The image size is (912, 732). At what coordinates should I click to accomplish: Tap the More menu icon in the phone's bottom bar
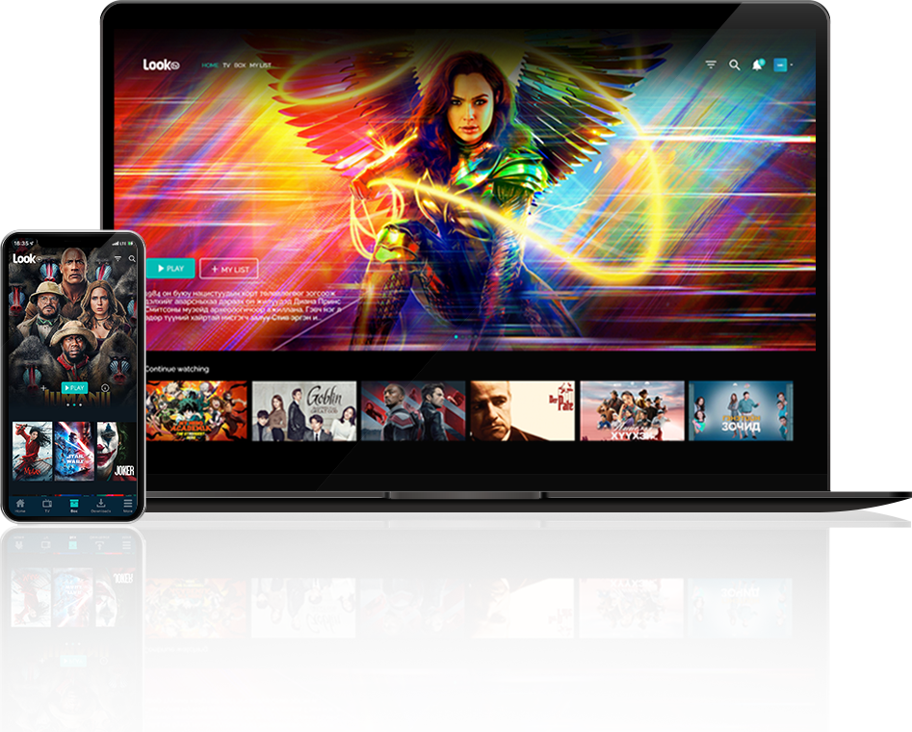tap(128, 506)
